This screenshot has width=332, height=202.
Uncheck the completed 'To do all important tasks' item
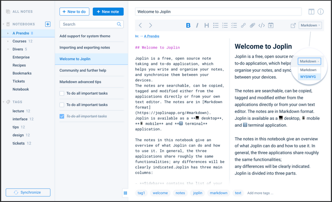[x=62, y=116]
